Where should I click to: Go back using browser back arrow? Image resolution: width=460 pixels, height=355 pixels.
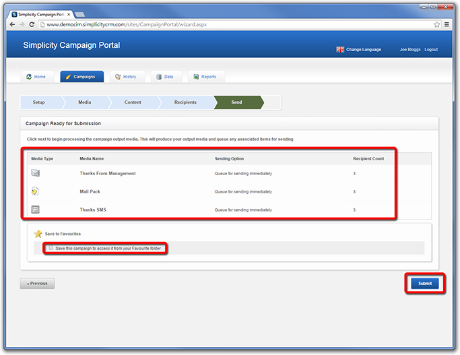[x=12, y=24]
